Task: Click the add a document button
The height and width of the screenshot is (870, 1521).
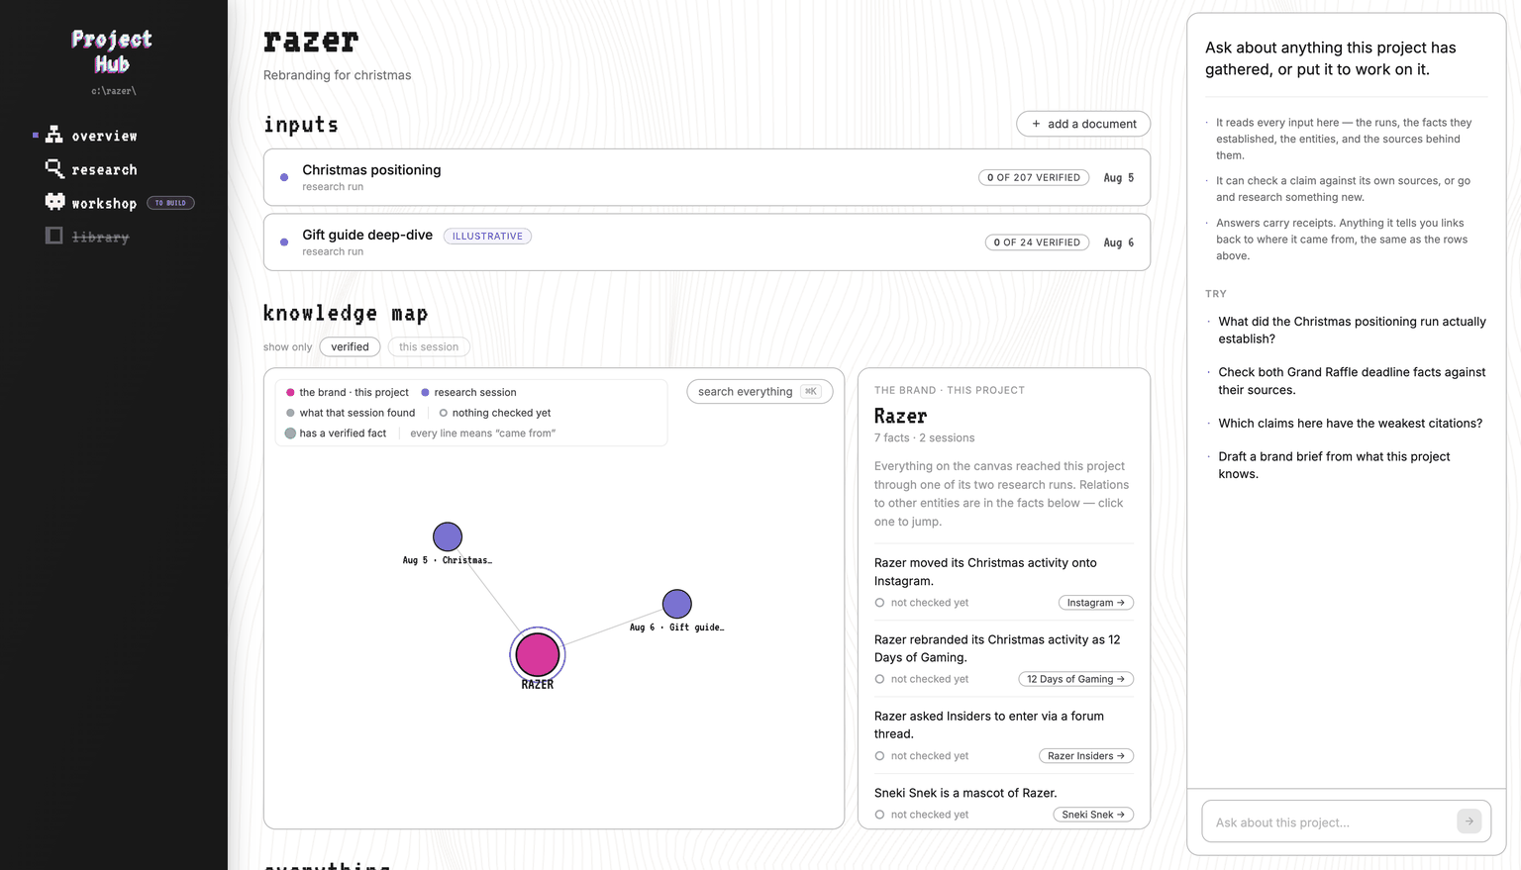Action: 1083,124
